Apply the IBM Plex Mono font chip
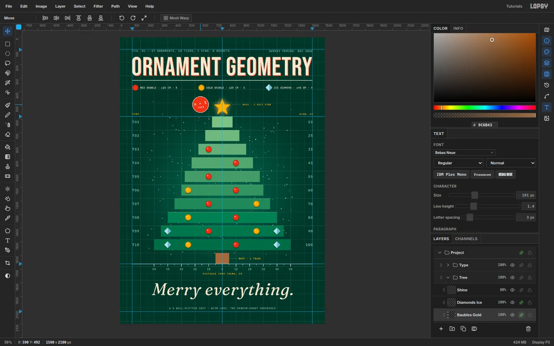This screenshot has height=346, width=554. tap(452, 174)
